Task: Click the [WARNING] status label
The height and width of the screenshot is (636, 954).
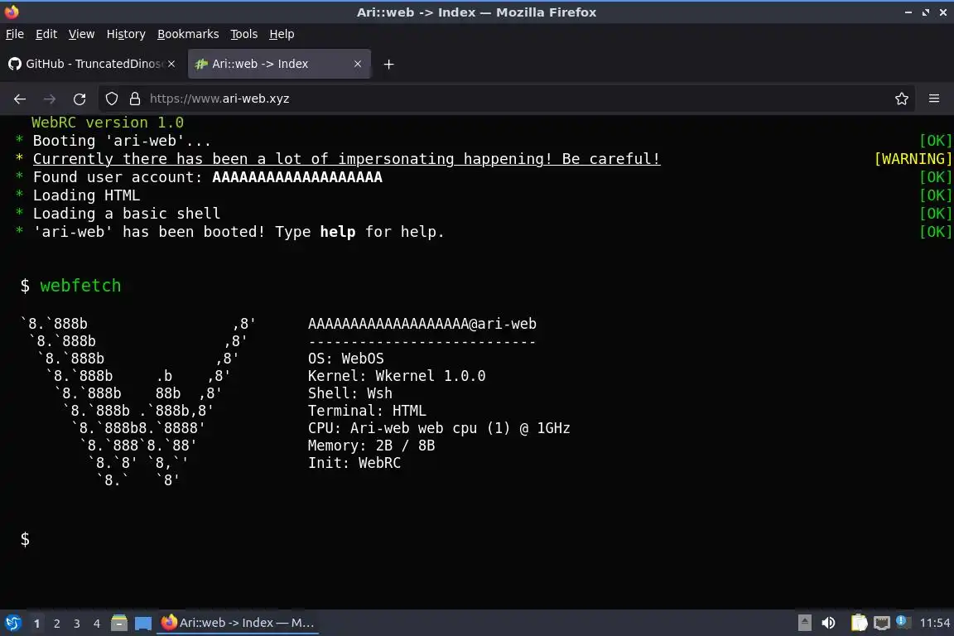Action: [913, 159]
